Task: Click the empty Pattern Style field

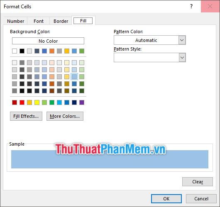Action: coord(147,58)
